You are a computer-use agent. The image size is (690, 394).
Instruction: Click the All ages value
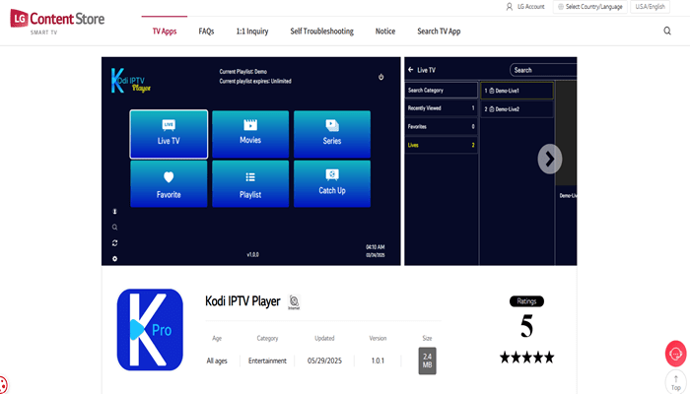tap(217, 361)
